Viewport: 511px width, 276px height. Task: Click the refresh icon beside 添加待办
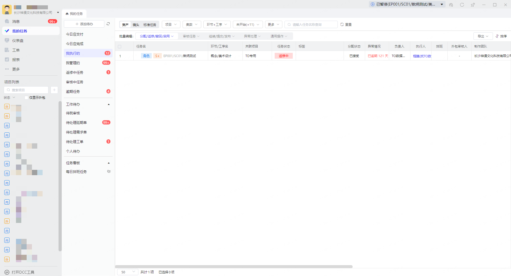(x=108, y=24)
